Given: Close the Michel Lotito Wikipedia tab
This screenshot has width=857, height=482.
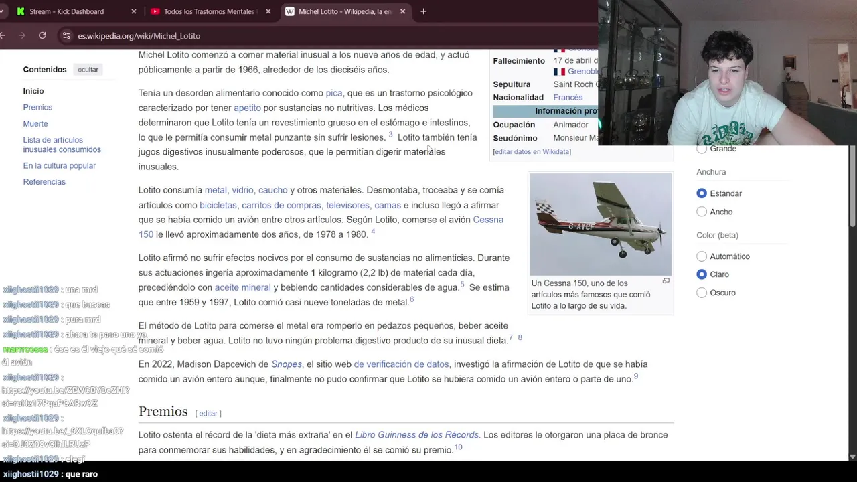Looking at the screenshot, I should pos(402,11).
